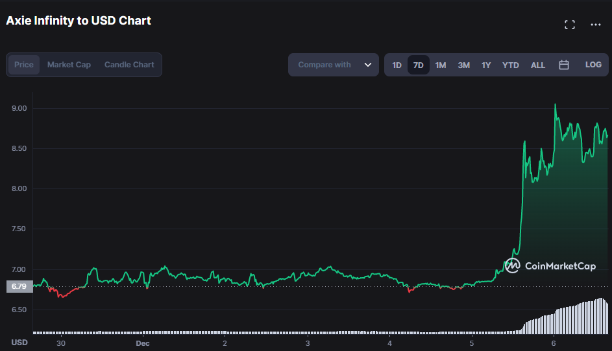Click the Axie Infinity to USD Chart title
This screenshot has width=612, height=351.
79,21
